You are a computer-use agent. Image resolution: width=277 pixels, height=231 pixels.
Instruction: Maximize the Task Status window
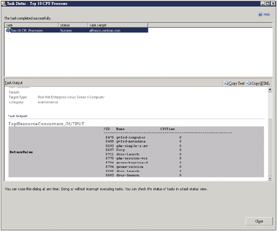[x=267, y=4]
